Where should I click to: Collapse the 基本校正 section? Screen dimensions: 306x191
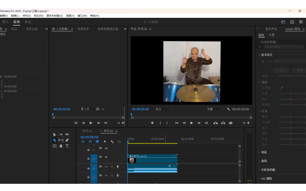point(260,55)
